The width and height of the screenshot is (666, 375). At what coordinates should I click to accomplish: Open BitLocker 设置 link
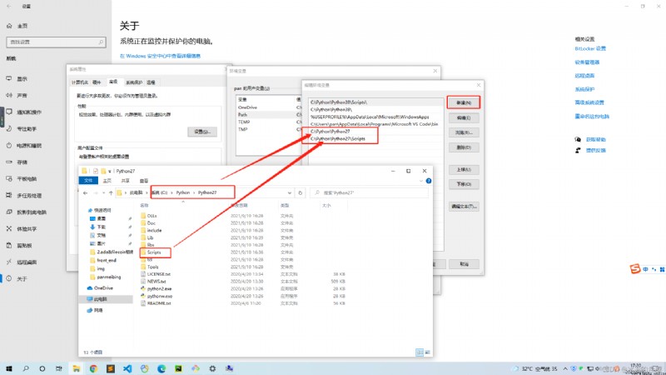pyautogui.click(x=590, y=49)
